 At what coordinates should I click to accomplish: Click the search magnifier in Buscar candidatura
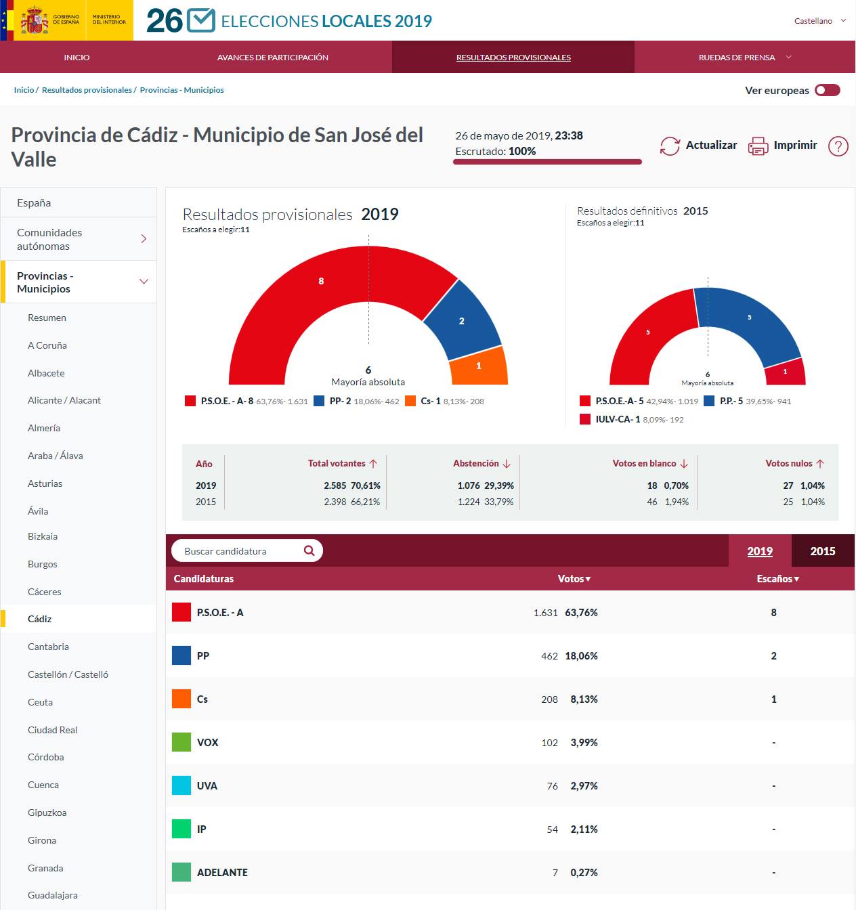click(309, 550)
